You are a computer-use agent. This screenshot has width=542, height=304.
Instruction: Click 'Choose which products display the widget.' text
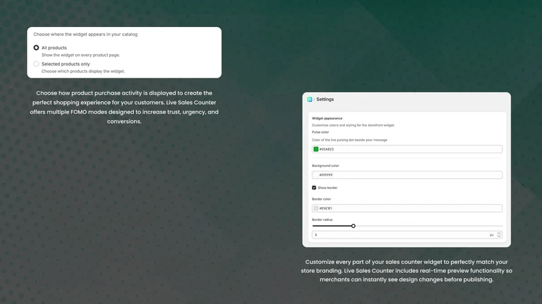pos(83,71)
